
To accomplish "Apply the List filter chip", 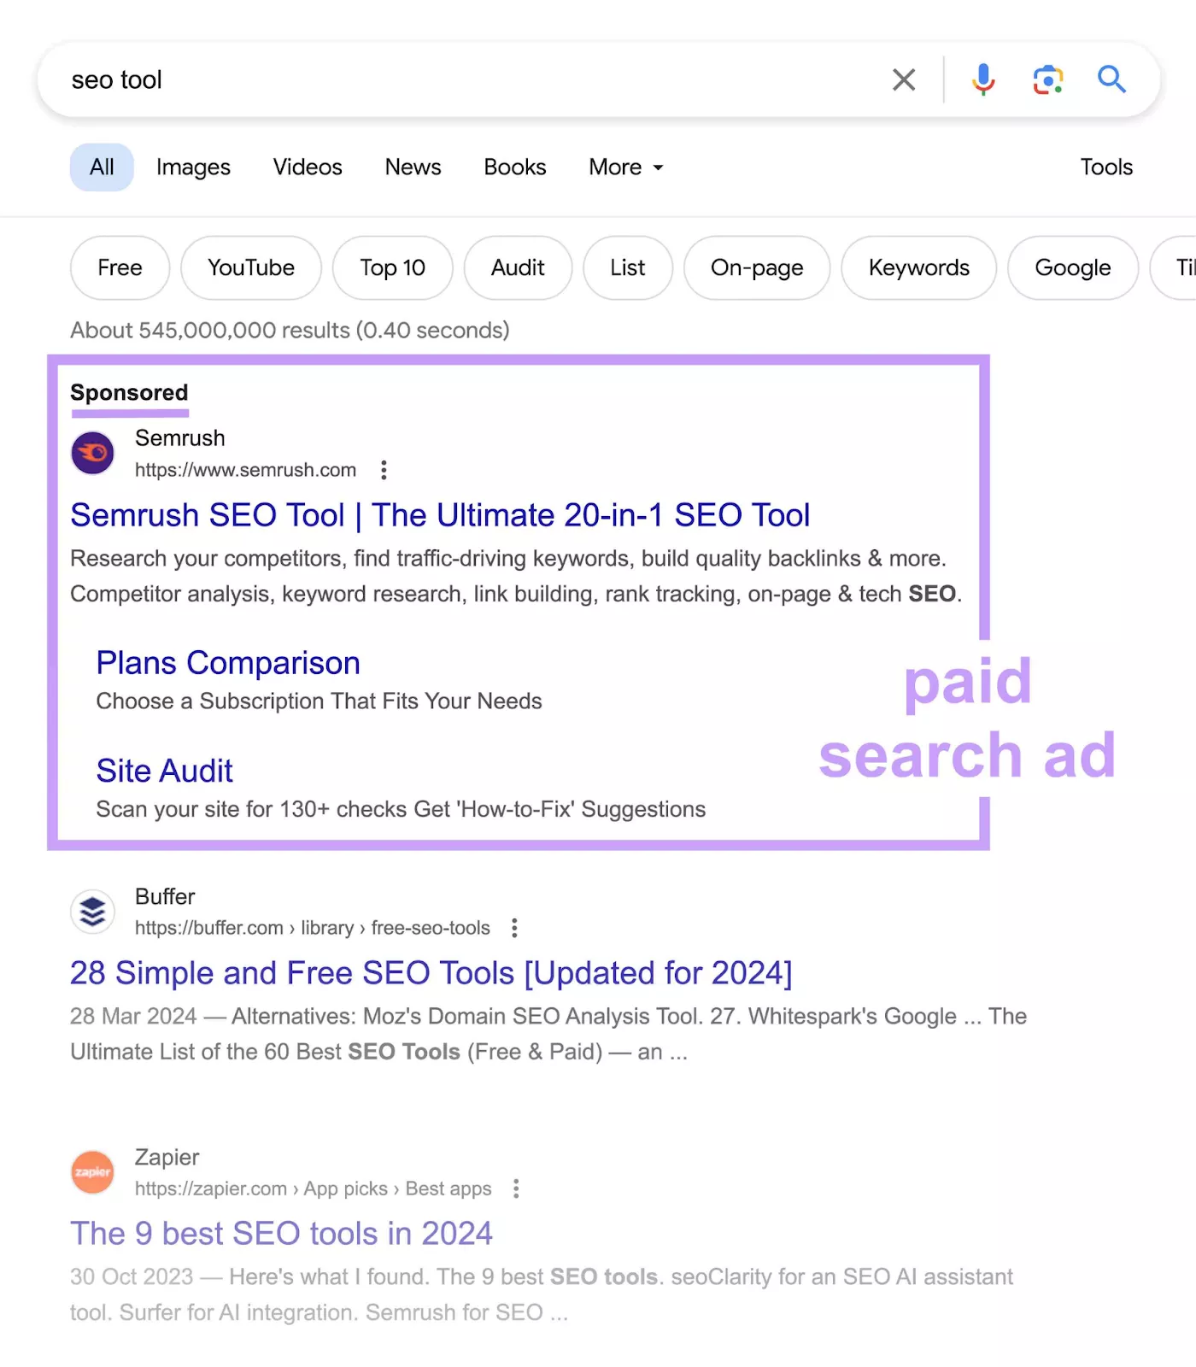I will (x=628, y=268).
